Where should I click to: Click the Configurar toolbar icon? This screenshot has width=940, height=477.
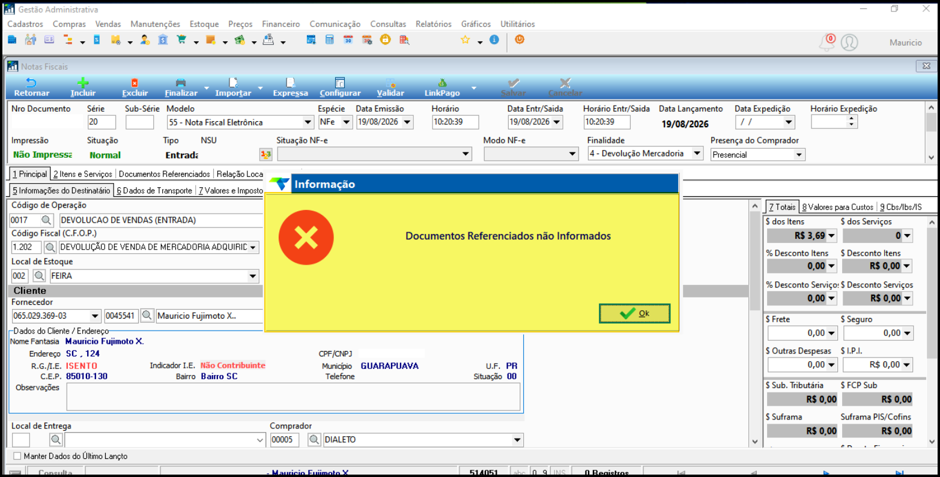click(340, 83)
